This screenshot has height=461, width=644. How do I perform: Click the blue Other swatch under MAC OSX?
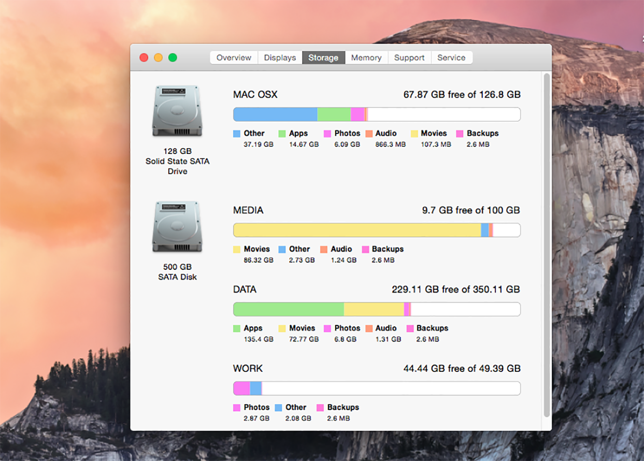coord(237,134)
